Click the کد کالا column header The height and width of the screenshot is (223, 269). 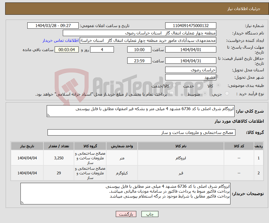[x=239, y=146]
